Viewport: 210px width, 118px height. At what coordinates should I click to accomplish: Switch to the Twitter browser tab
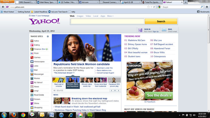click(x=68, y=2)
